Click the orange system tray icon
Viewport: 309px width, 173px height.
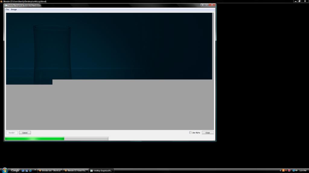pos(283,171)
